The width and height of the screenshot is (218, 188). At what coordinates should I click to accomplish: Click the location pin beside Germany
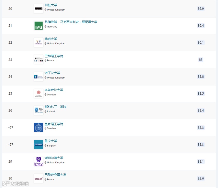click(x=46, y=27)
